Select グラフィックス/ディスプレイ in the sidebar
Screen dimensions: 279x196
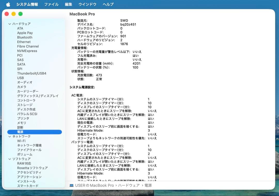(38, 96)
